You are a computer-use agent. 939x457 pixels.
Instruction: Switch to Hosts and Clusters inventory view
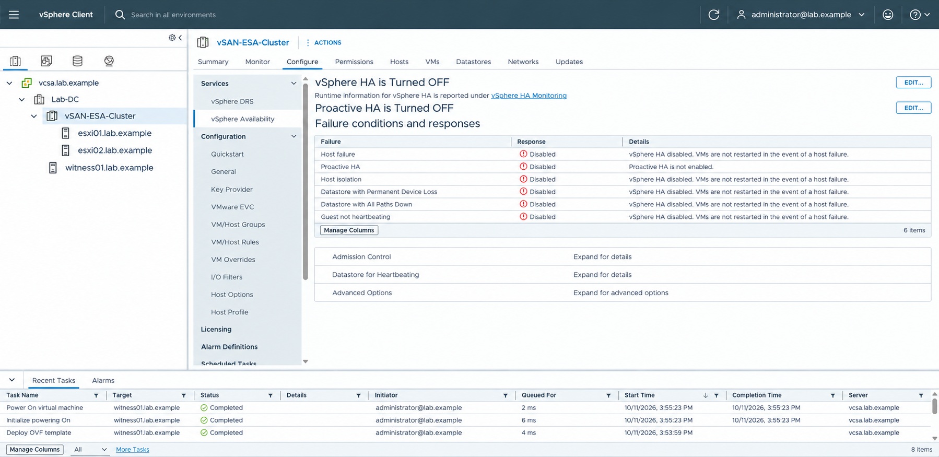[x=15, y=61]
